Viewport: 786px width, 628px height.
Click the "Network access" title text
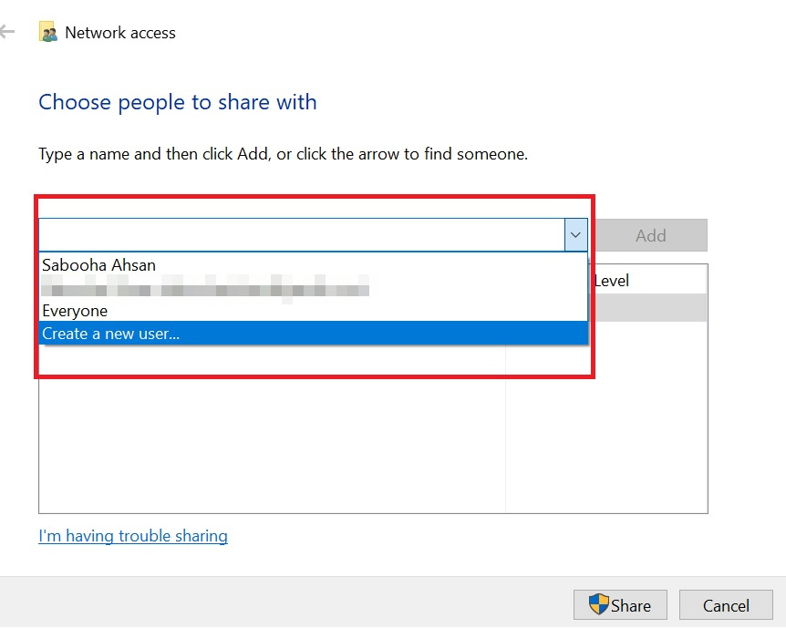click(119, 32)
